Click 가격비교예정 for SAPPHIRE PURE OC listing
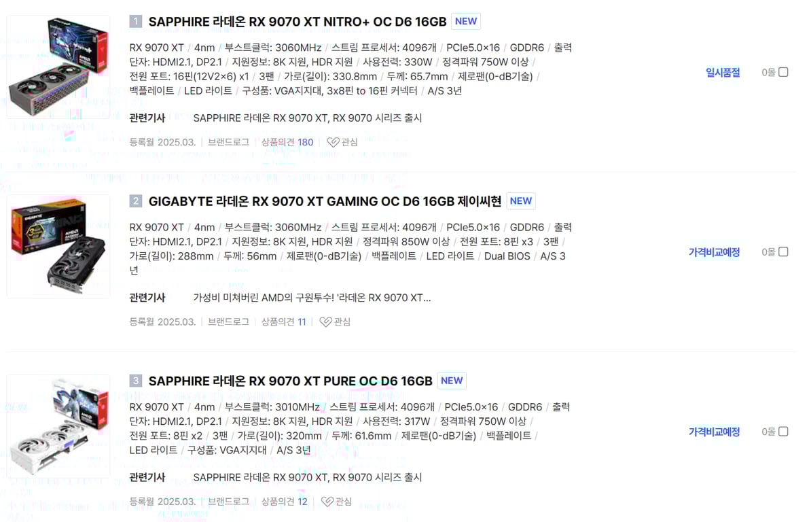This screenshot has width=809, height=522. pyautogui.click(x=714, y=432)
